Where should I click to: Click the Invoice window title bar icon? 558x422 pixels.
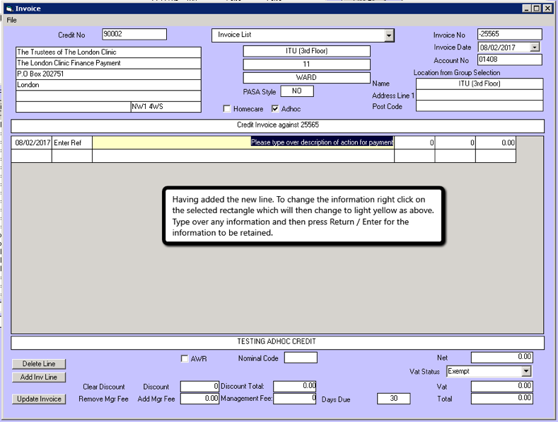click(9, 8)
